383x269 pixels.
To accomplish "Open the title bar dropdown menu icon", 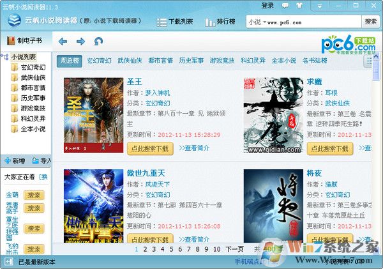I will click(320, 6).
